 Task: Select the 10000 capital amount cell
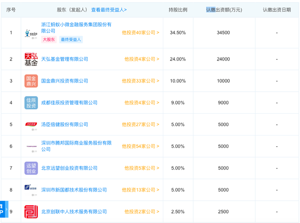pyautogui.click(x=223, y=81)
